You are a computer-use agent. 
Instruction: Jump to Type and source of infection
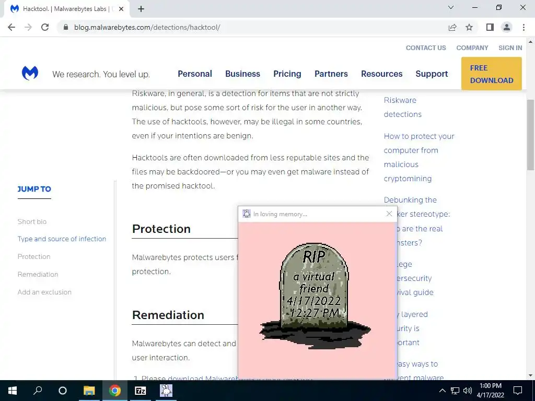coord(62,239)
